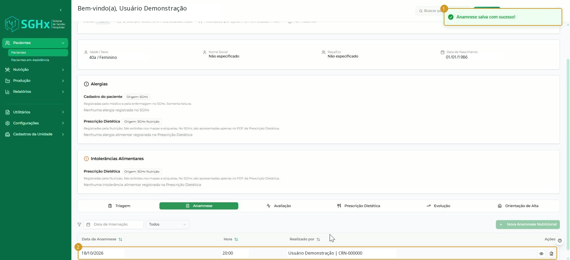Viewport: 570px width, 260px height.
Task: Click the Data de Nascimento calendar icon
Action: point(442,52)
